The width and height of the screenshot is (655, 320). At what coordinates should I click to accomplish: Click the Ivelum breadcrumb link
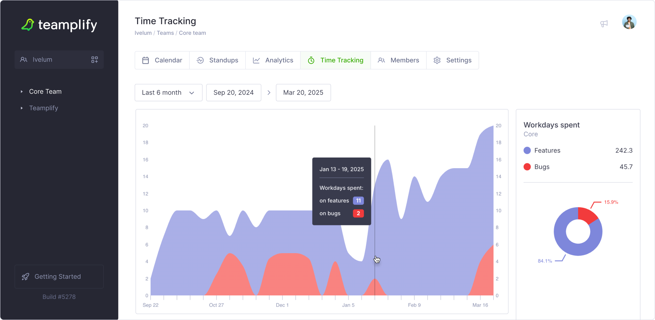click(143, 33)
